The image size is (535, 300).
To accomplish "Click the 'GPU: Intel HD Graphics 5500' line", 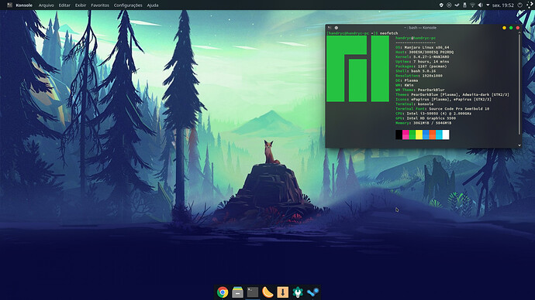I will pos(426,118).
